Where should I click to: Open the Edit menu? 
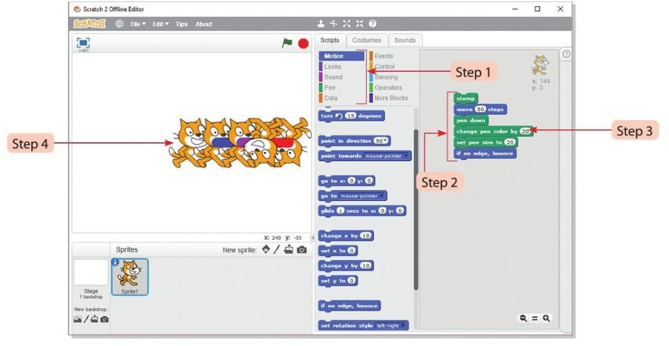point(161,24)
